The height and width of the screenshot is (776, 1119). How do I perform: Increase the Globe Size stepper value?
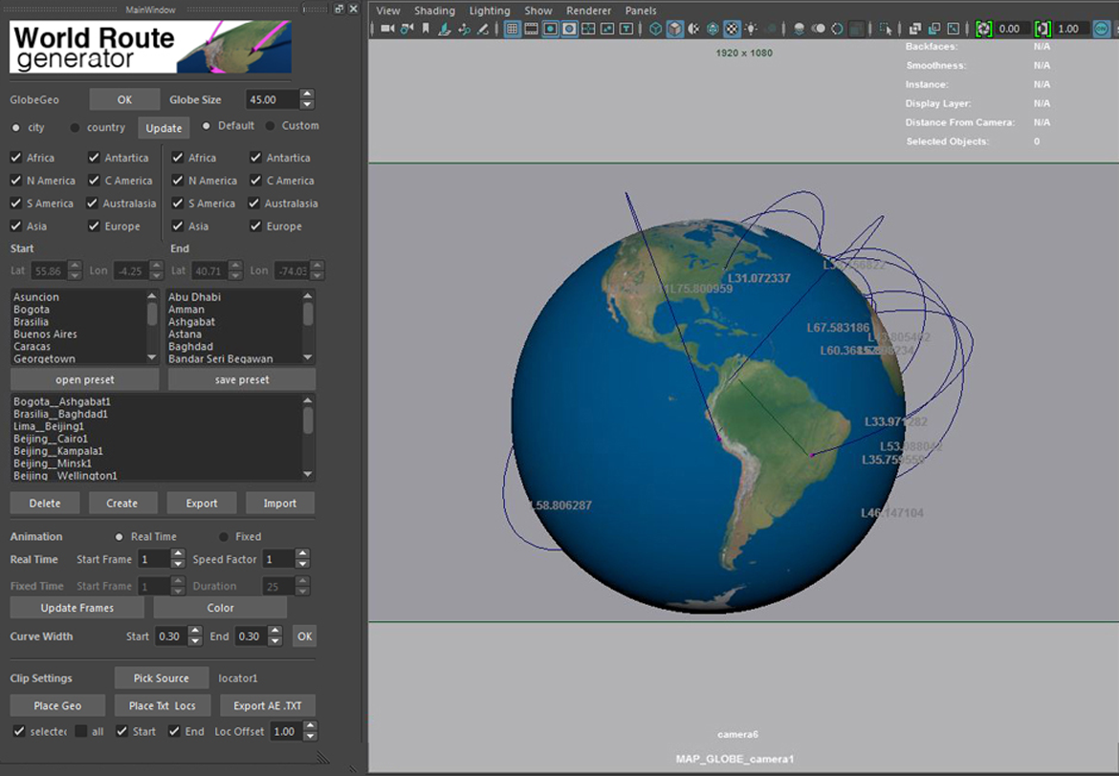coord(306,95)
